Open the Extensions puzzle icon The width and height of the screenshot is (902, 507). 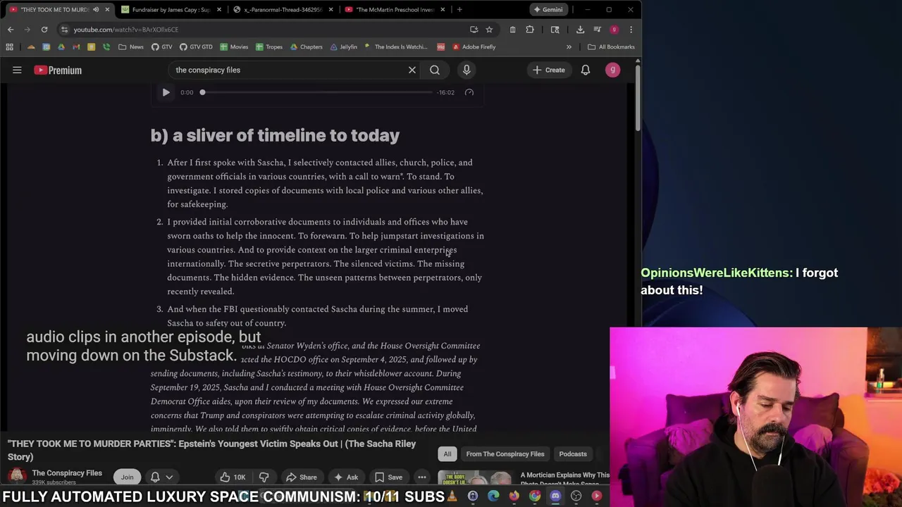pyautogui.click(x=530, y=30)
